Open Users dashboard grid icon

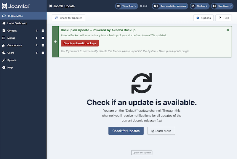[x=43, y=53]
